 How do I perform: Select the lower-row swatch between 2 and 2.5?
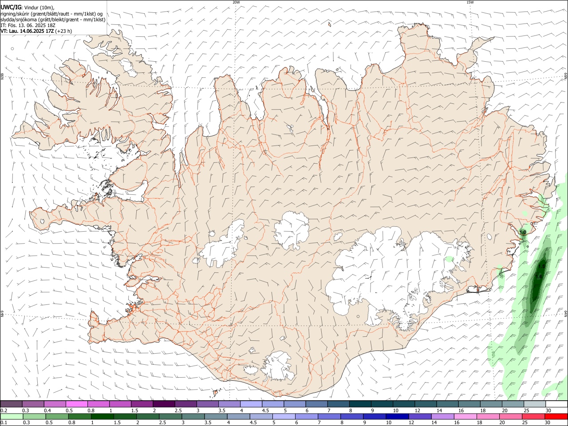click(x=147, y=417)
